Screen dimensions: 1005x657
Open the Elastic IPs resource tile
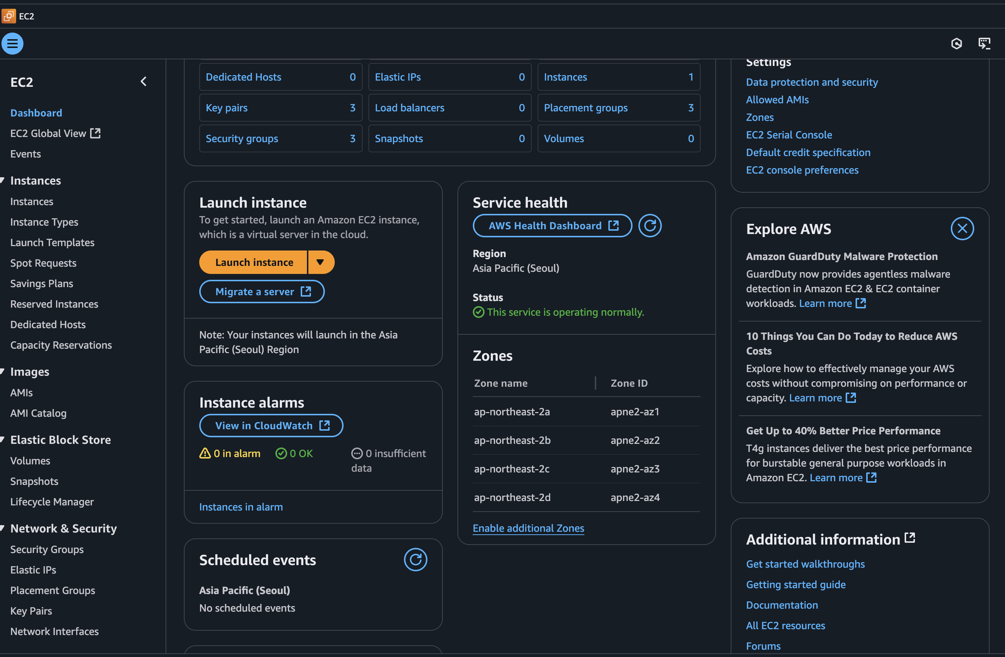pyautogui.click(x=450, y=77)
